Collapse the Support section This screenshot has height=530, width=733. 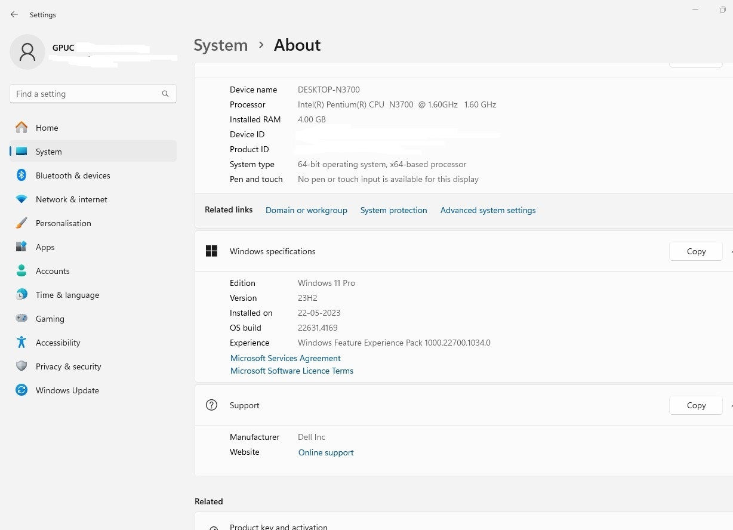click(731, 405)
